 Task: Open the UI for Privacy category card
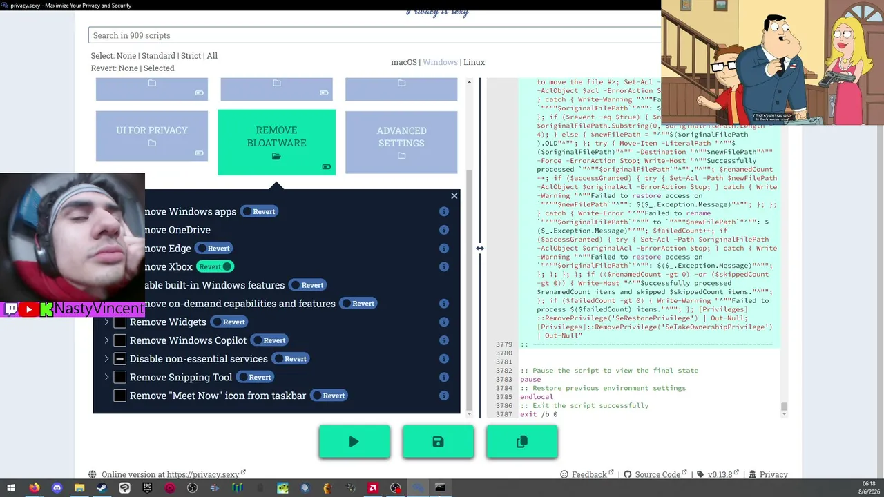tap(152, 136)
